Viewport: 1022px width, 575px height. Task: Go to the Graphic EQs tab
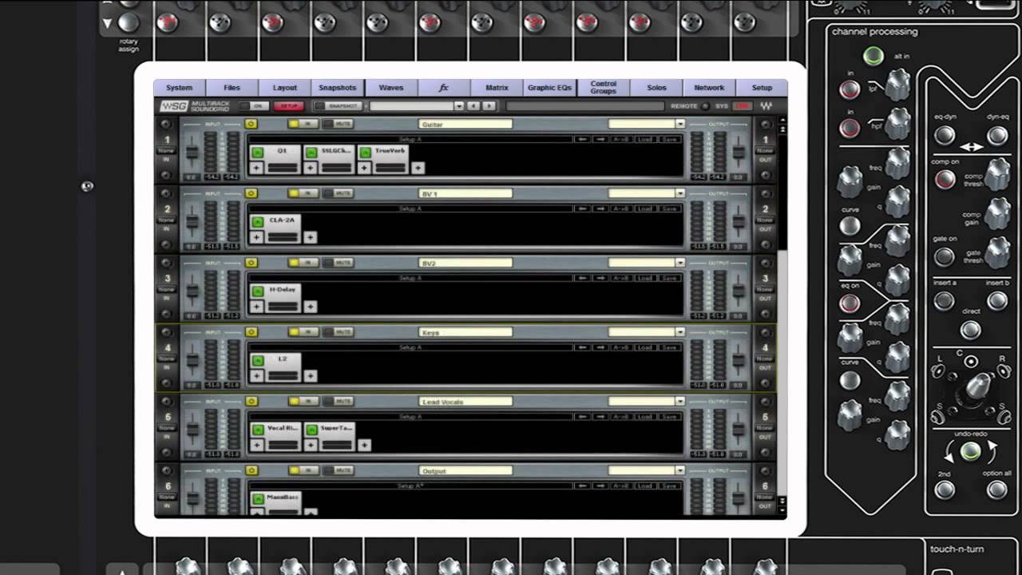pyautogui.click(x=550, y=88)
